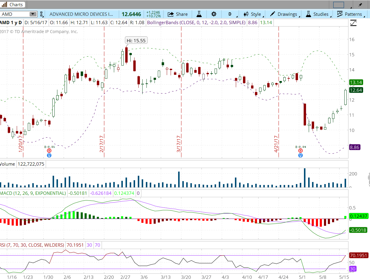370x280 pixels.
Task: Open the Patterns menu
Action: click(350, 14)
